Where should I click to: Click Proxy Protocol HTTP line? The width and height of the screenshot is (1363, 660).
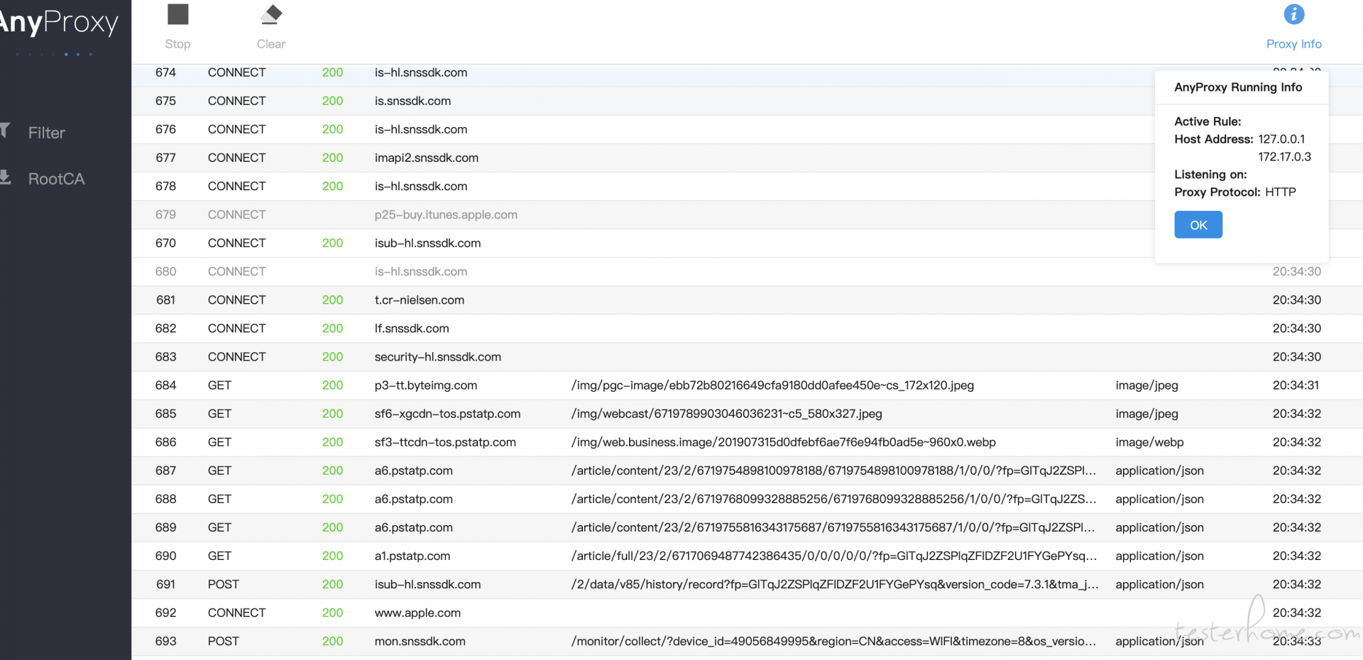[x=1235, y=192]
